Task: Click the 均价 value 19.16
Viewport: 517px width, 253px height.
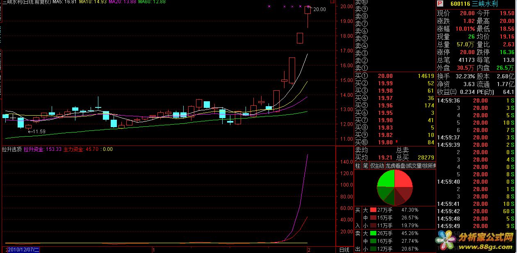Action: (x=507, y=36)
